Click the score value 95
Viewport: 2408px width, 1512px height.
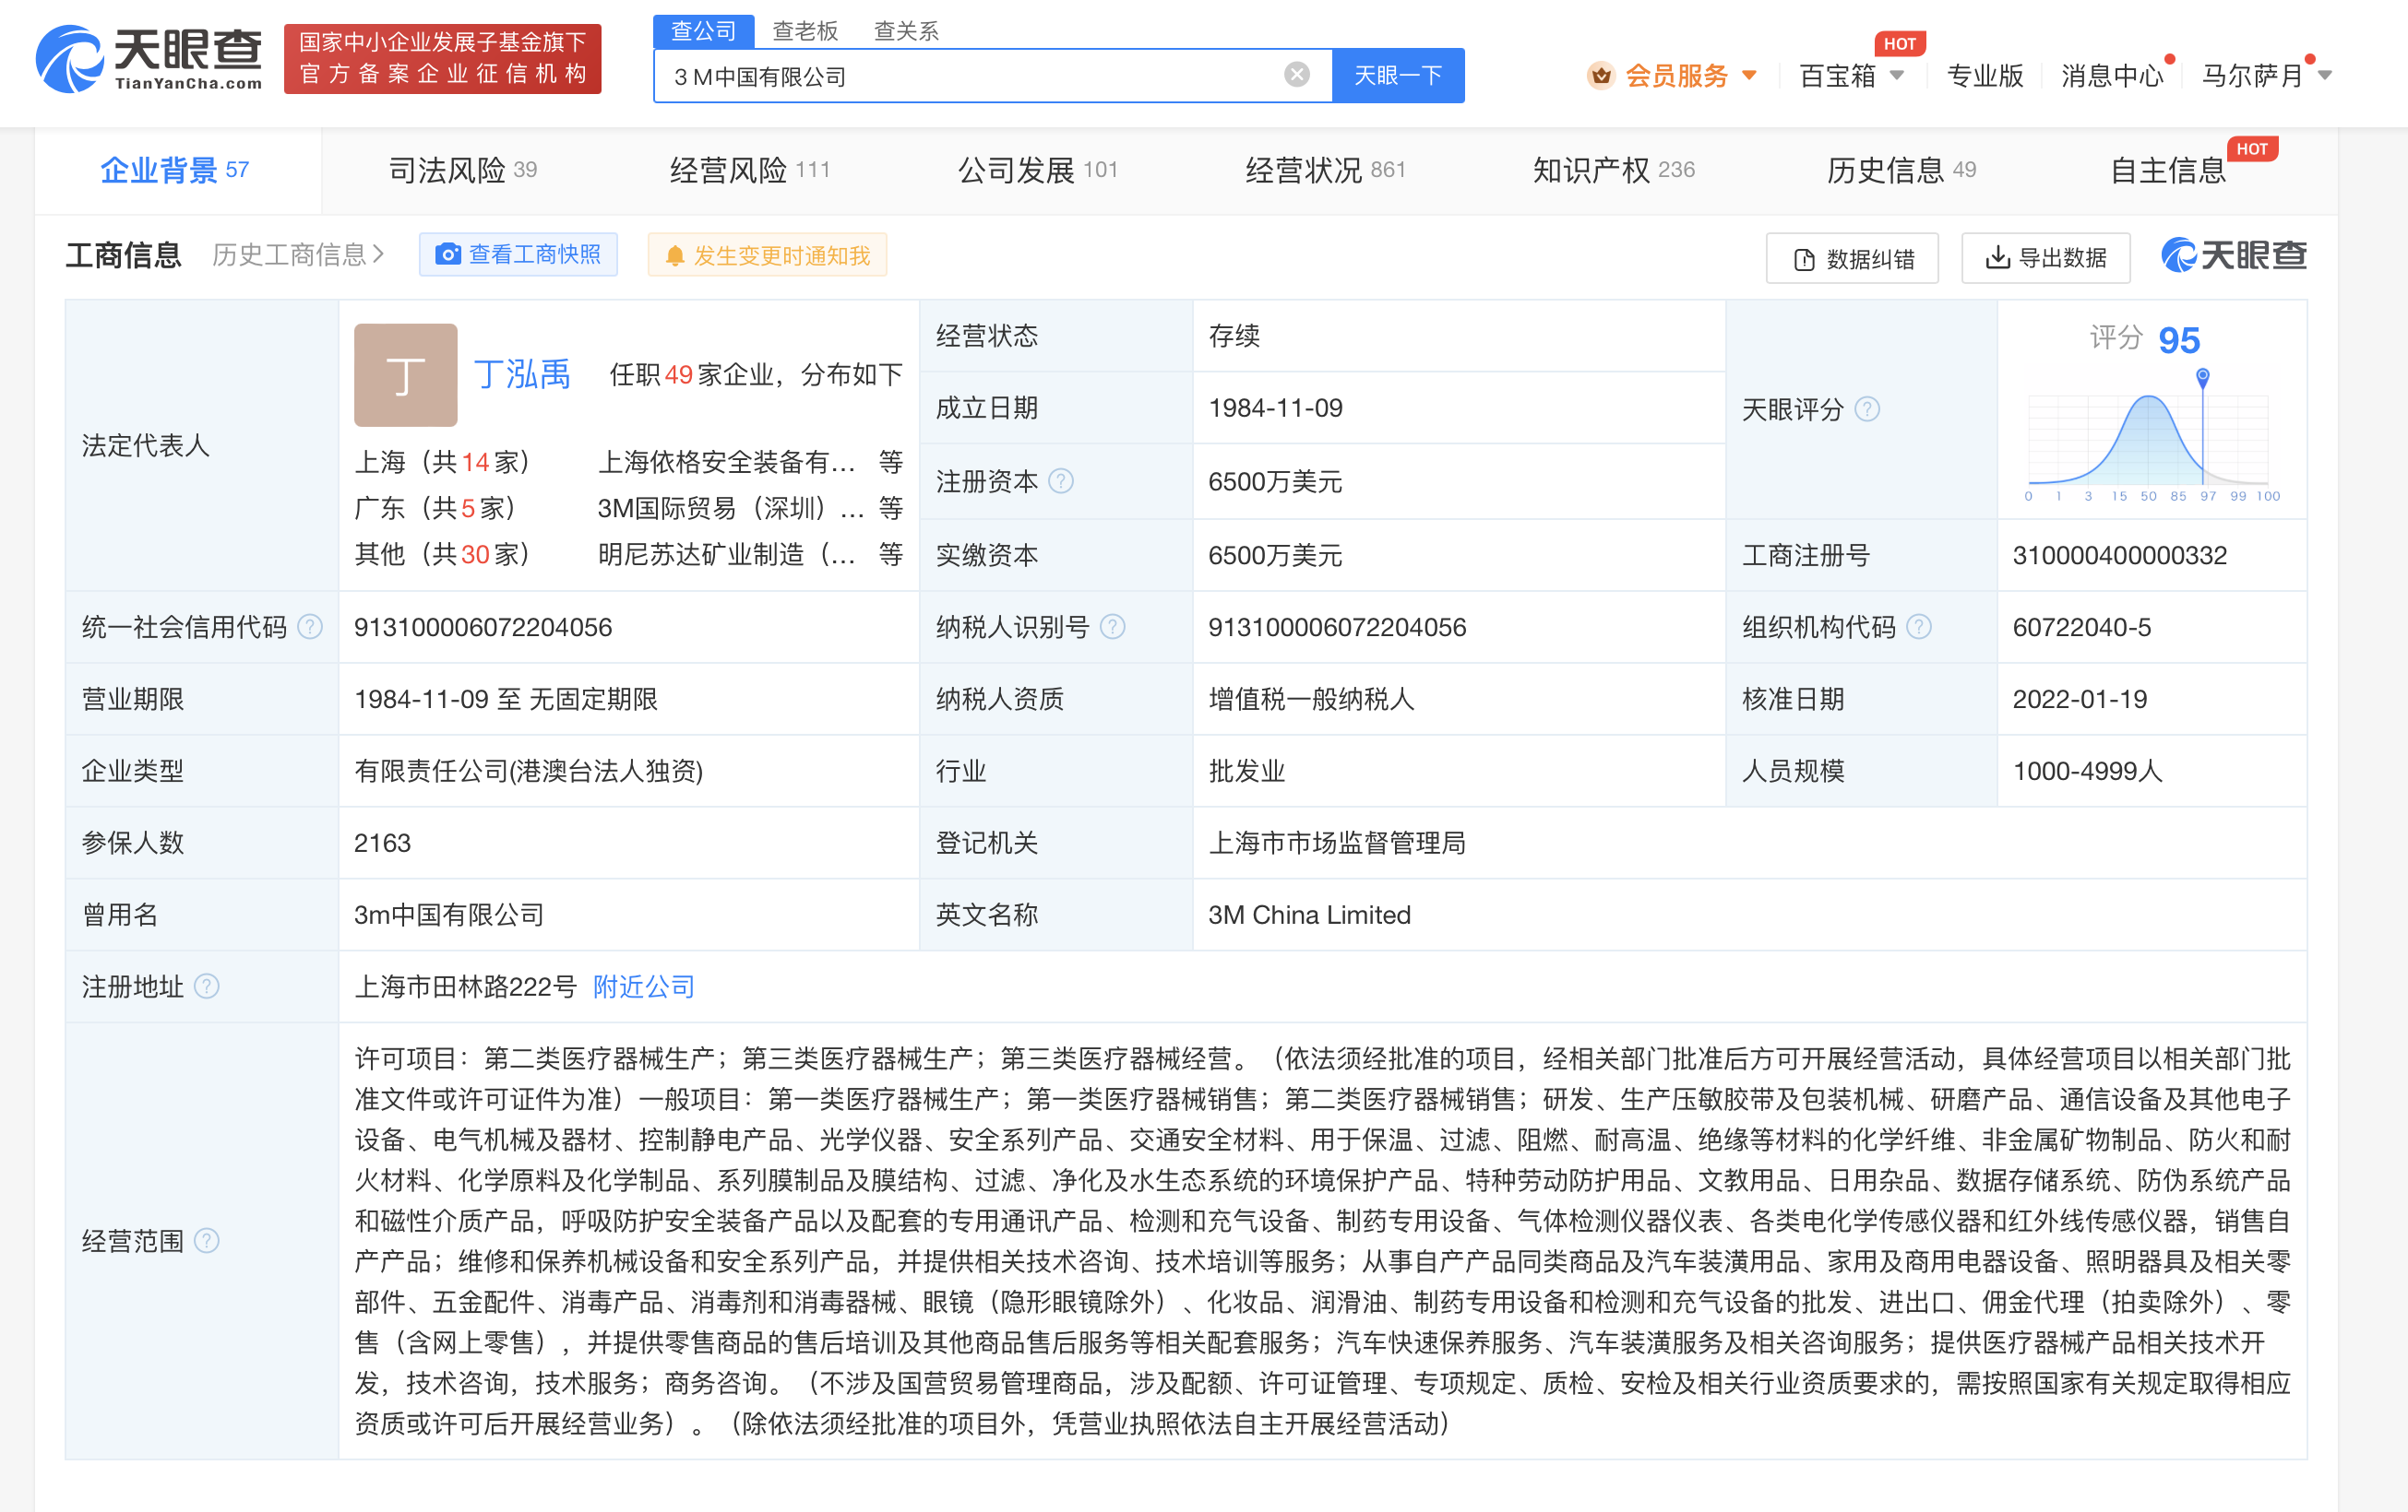(x=2179, y=340)
